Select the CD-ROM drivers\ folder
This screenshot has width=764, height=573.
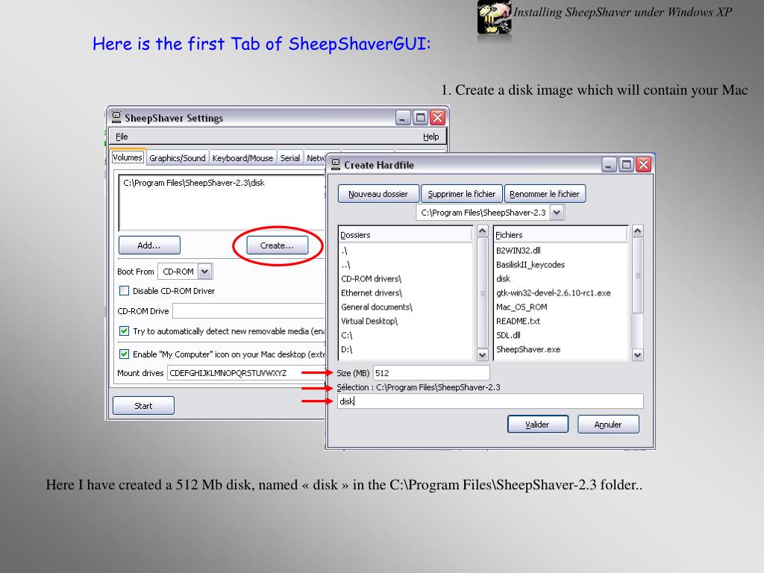coord(371,279)
